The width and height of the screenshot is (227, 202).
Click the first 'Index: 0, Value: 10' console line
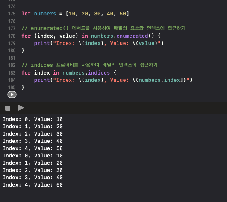[33, 119]
